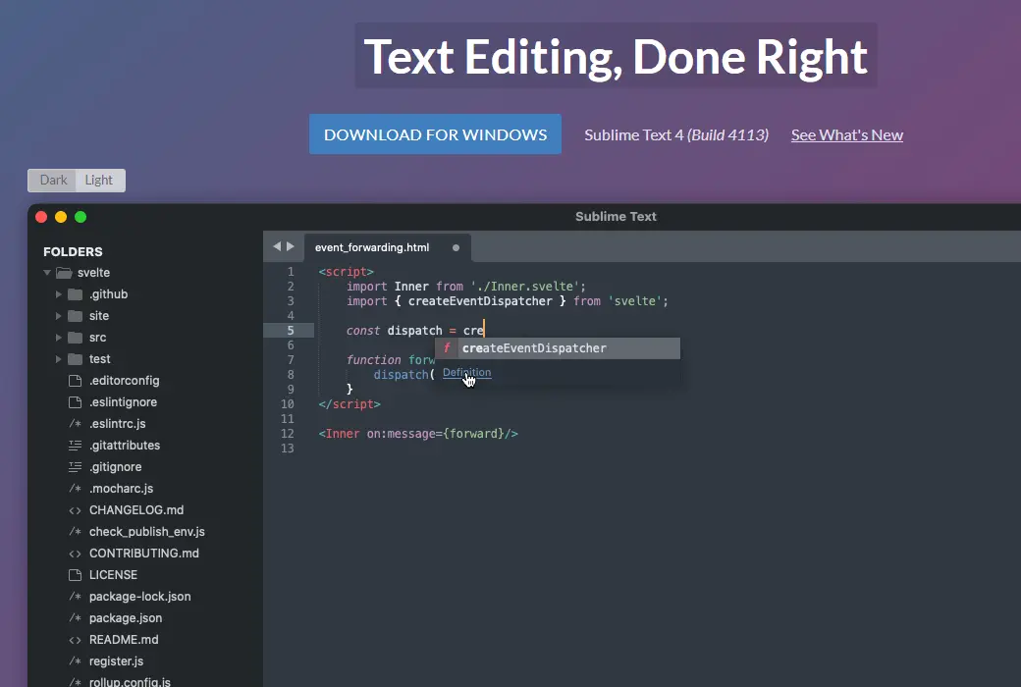Open .gitignore in the sidebar
This screenshot has width=1021, height=687.
pos(115,467)
